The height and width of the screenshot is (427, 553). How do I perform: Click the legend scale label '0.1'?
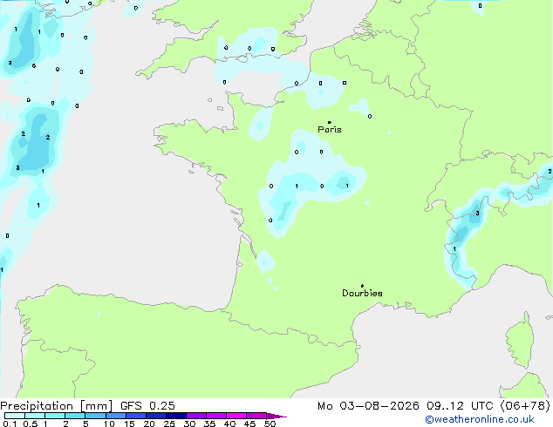coord(10,424)
